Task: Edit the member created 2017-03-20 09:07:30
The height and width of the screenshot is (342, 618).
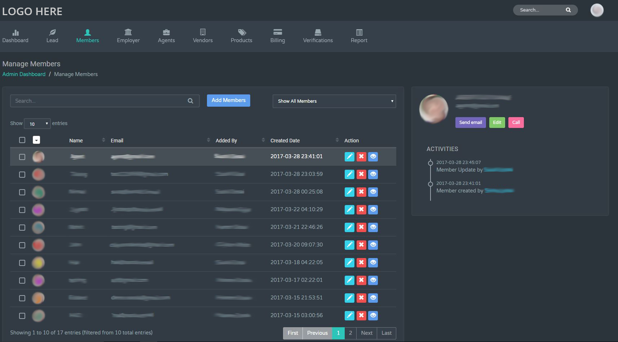Action: [349, 245]
